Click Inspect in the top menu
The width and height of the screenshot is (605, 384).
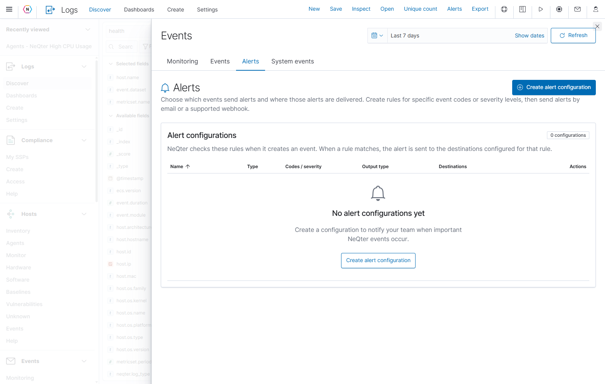361,9
